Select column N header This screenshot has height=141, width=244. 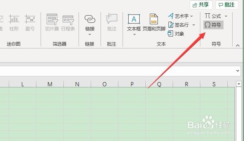[77, 84]
